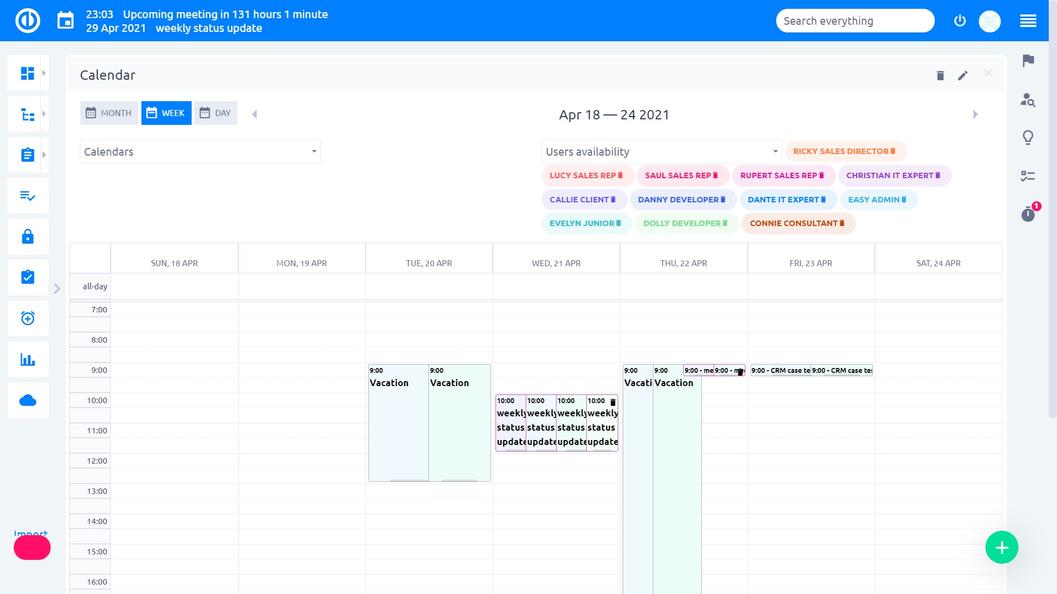
Task: Open the Calendars dropdown
Action: pos(199,151)
